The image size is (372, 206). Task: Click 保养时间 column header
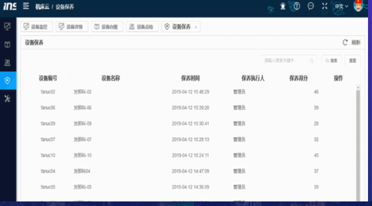tap(191, 79)
